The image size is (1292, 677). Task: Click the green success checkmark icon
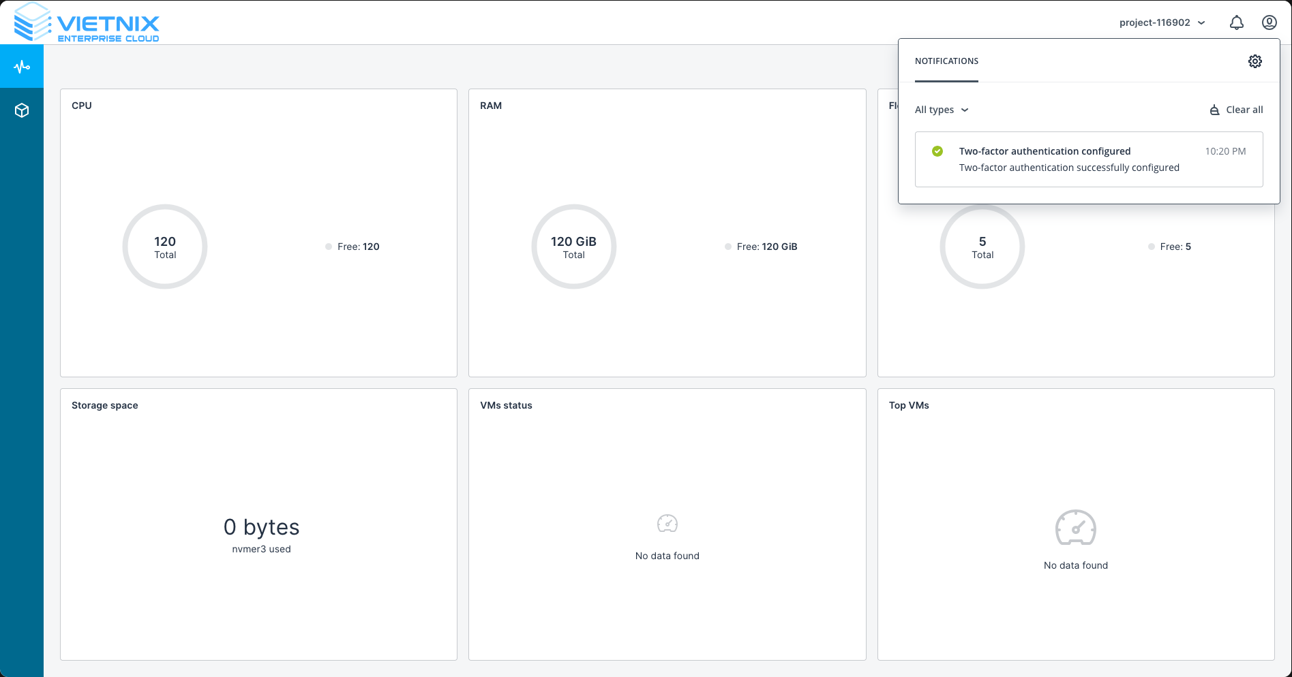[x=937, y=151]
